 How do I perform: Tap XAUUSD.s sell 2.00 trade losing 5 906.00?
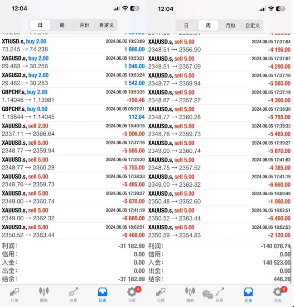click(73, 130)
